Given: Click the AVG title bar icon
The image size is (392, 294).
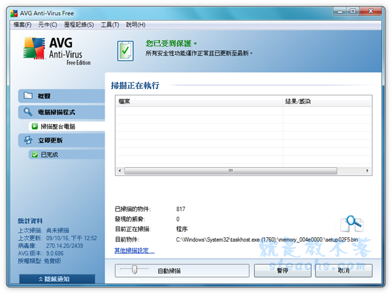Looking at the screenshot, I should pyautogui.click(x=14, y=13).
